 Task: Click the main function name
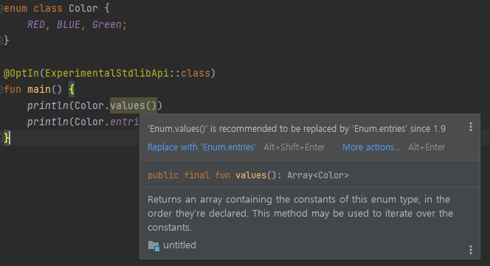39,90
